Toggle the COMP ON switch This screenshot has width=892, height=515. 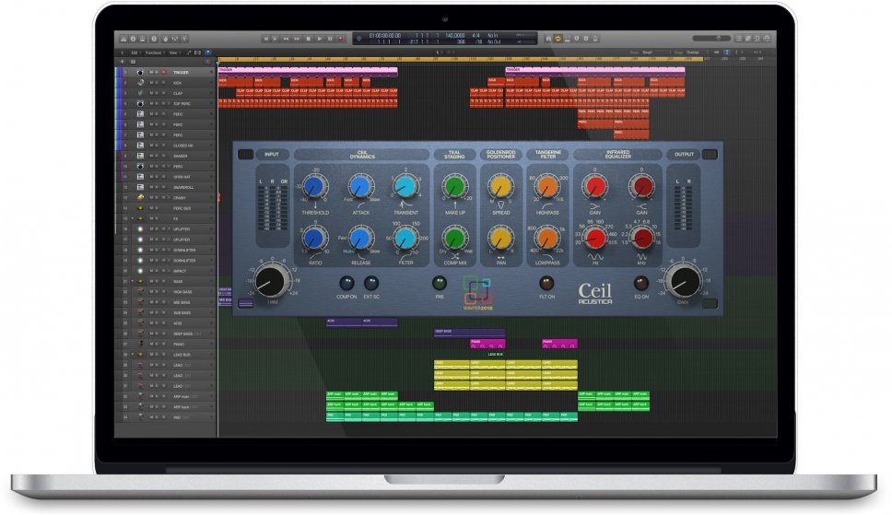[346, 284]
